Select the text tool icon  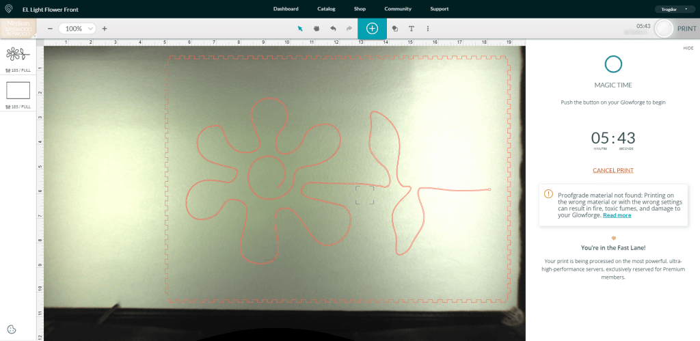click(x=411, y=29)
